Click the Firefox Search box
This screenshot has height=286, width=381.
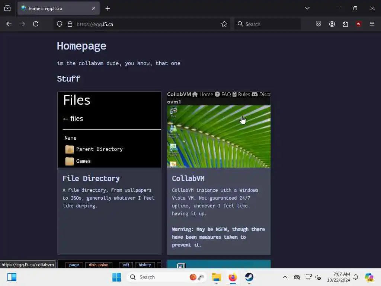pyautogui.click(x=267, y=24)
